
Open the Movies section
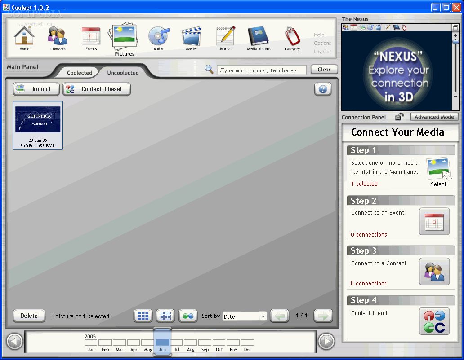[192, 39]
